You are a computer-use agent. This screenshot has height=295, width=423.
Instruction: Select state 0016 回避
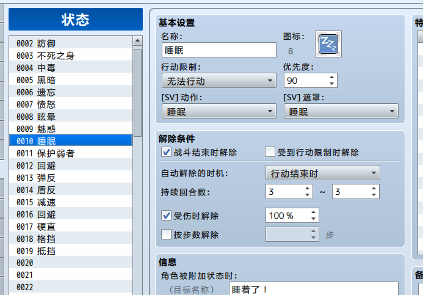pos(71,214)
